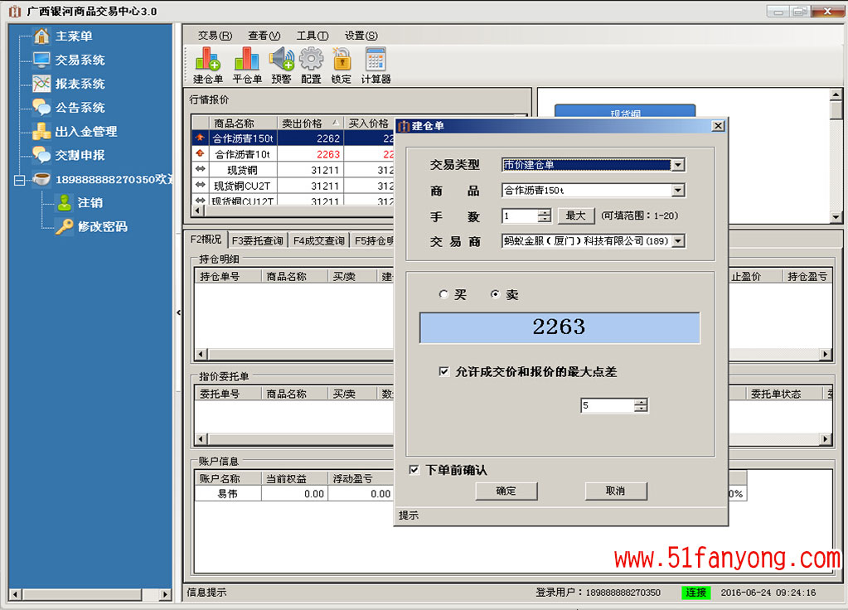Open 报表系统 in the sidebar
The height and width of the screenshot is (610, 848).
pyautogui.click(x=80, y=84)
